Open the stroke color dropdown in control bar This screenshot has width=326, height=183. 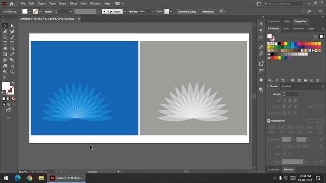point(40,11)
